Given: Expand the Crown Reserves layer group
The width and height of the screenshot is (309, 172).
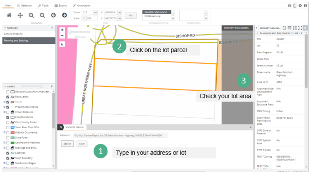Looking at the screenshot, I should tap(4, 112).
